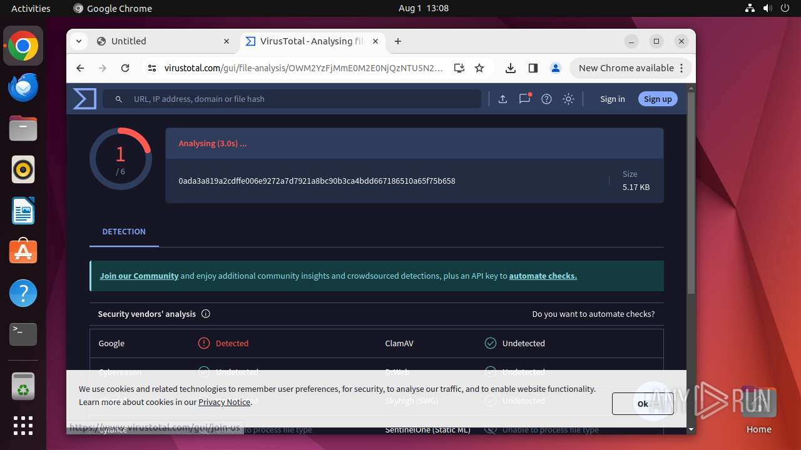Open Files from the dock
This screenshot has width=801, height=450.
(23, 128)
